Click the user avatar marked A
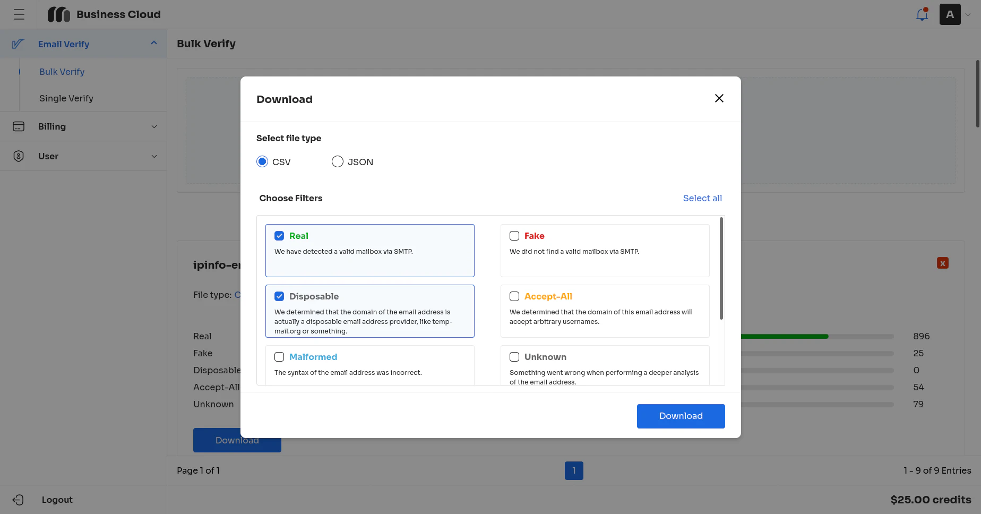981x514 pixels. click(950, 14)
